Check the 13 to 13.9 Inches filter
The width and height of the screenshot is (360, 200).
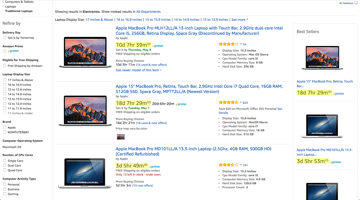point(4,99)
